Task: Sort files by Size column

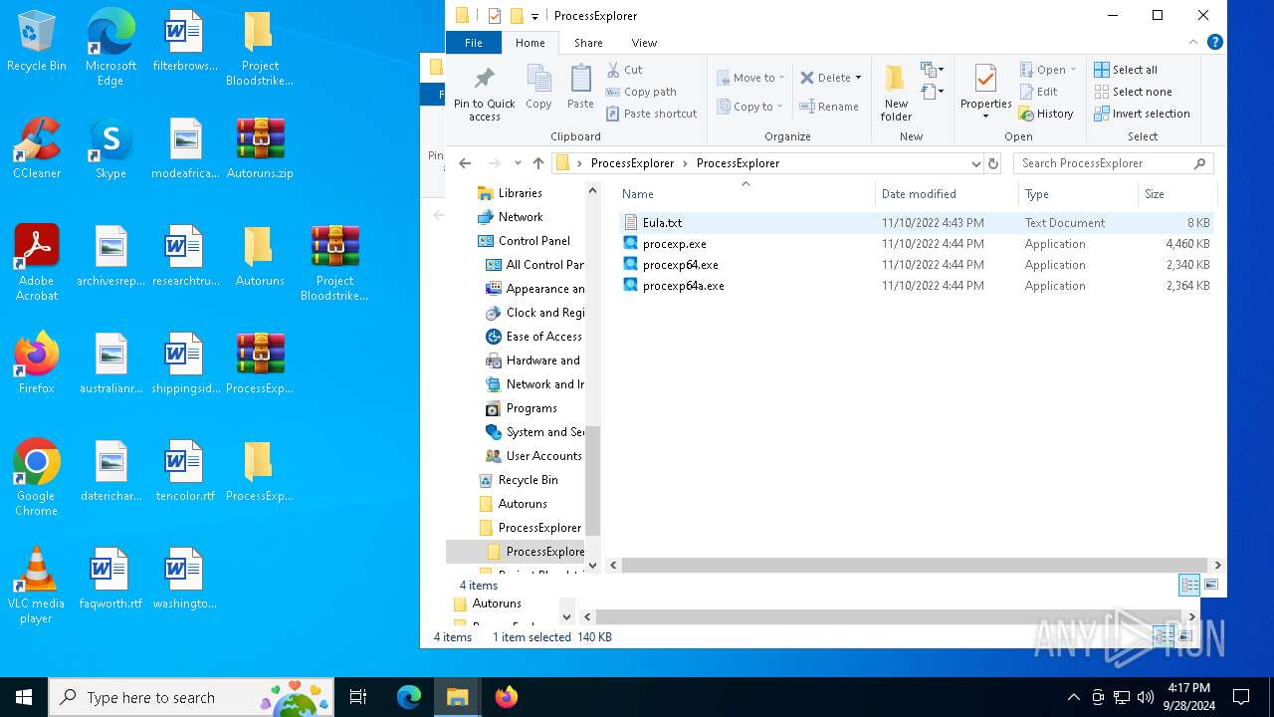Action: pos(1177,194)
